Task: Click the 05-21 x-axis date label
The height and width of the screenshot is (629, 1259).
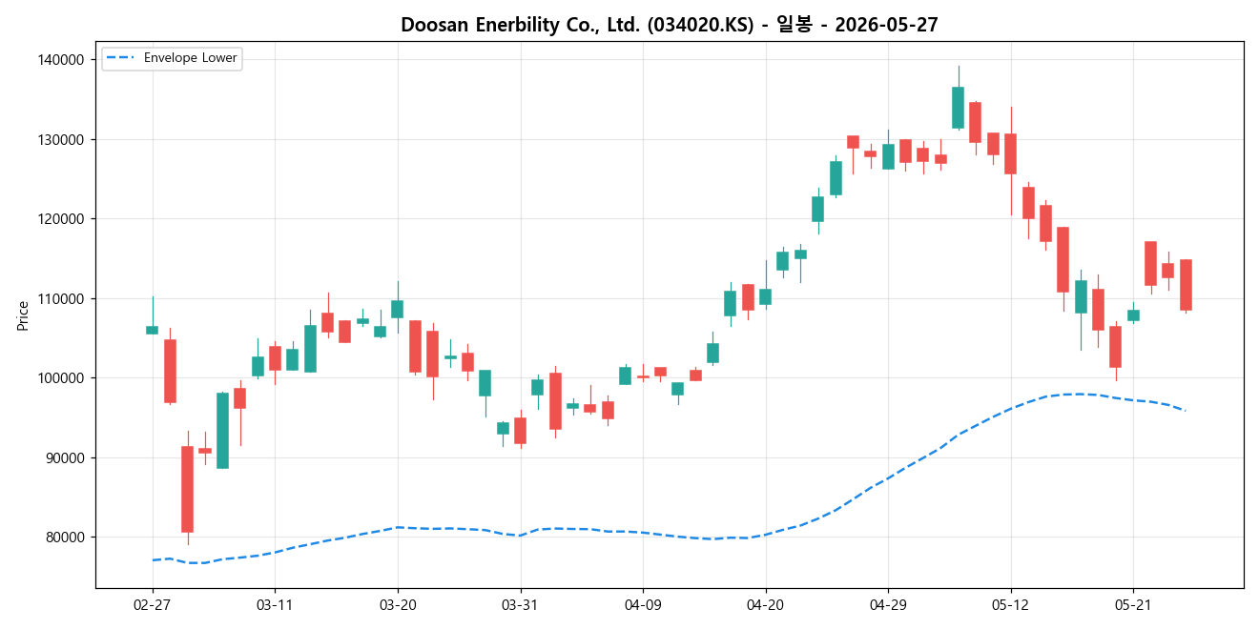Action: tap(1133, 605)
